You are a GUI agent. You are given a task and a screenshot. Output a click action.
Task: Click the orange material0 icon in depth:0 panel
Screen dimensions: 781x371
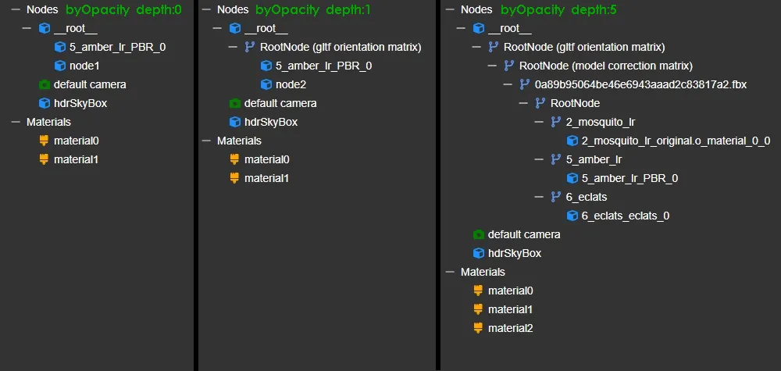(44, 141)
